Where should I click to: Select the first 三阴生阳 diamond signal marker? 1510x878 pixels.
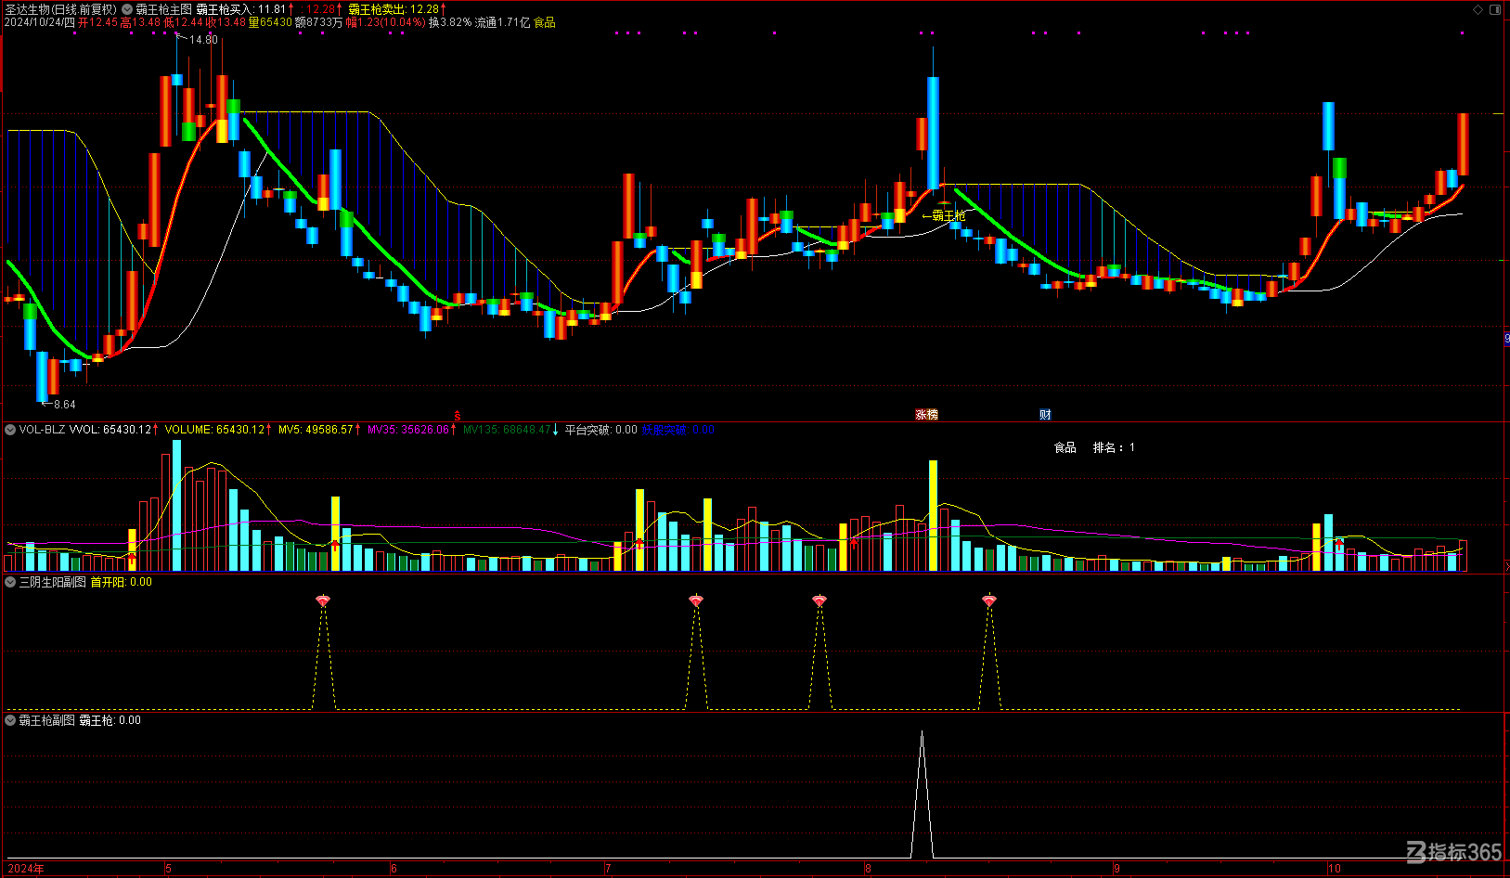pos(323,601)
